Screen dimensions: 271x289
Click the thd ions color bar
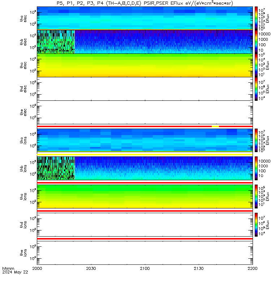tap(256, 224)
